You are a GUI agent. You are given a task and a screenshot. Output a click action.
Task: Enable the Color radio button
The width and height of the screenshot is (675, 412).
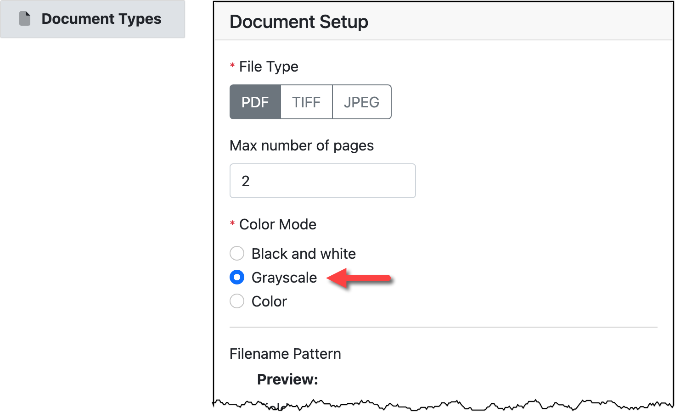pos(237,301)
